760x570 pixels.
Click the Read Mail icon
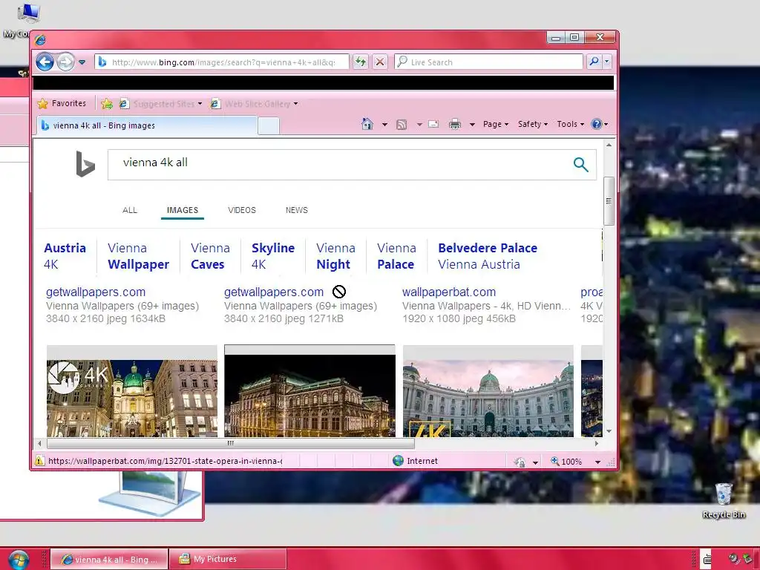(x=433, y=124)
